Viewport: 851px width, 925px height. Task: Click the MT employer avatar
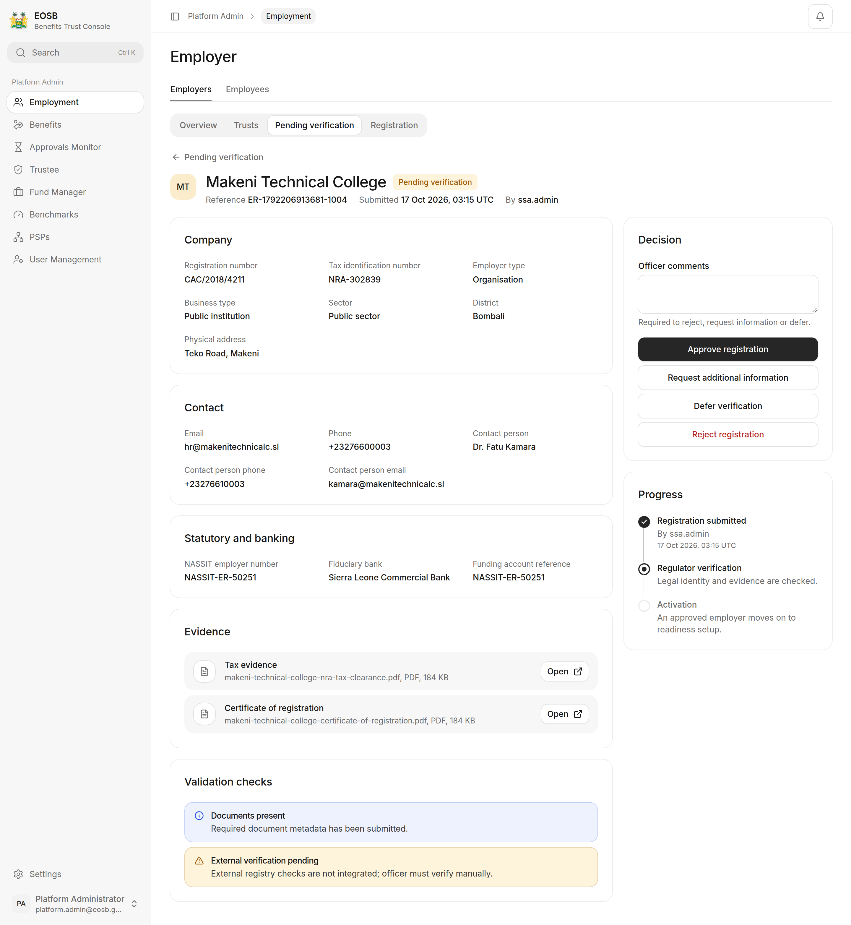pyautogui.click(x=183, y=186)
